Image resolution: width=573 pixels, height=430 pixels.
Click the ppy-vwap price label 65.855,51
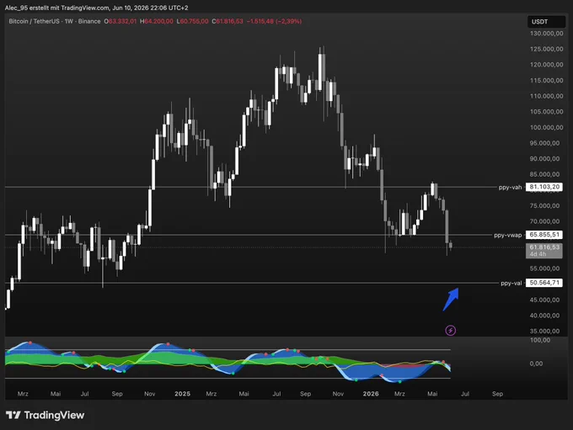click(x=544, y=235)
